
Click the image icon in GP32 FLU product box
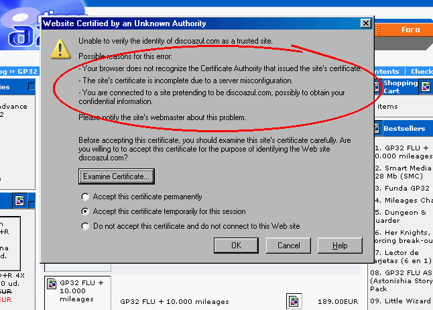(x=52, y=284)
